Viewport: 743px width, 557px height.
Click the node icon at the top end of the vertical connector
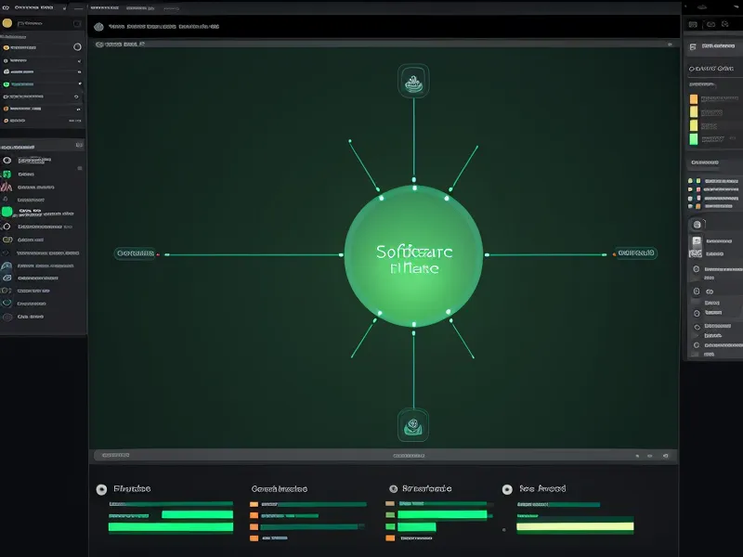point(413,81)
